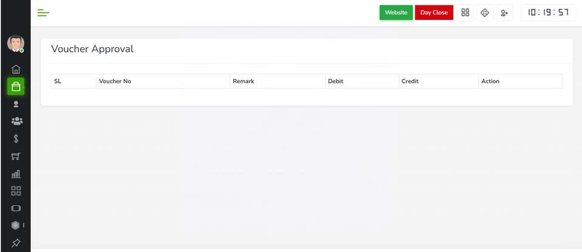582x252 pixels.
Task: Click the SL column header
Action: (x=73, y=81)
